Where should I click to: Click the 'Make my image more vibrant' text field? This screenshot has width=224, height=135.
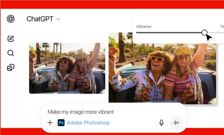click(81, 112)
